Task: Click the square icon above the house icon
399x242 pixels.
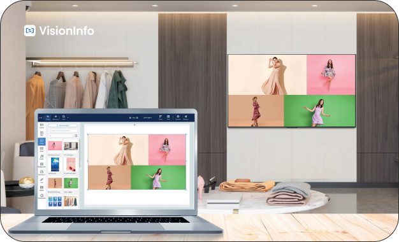Action: point(41,188)
